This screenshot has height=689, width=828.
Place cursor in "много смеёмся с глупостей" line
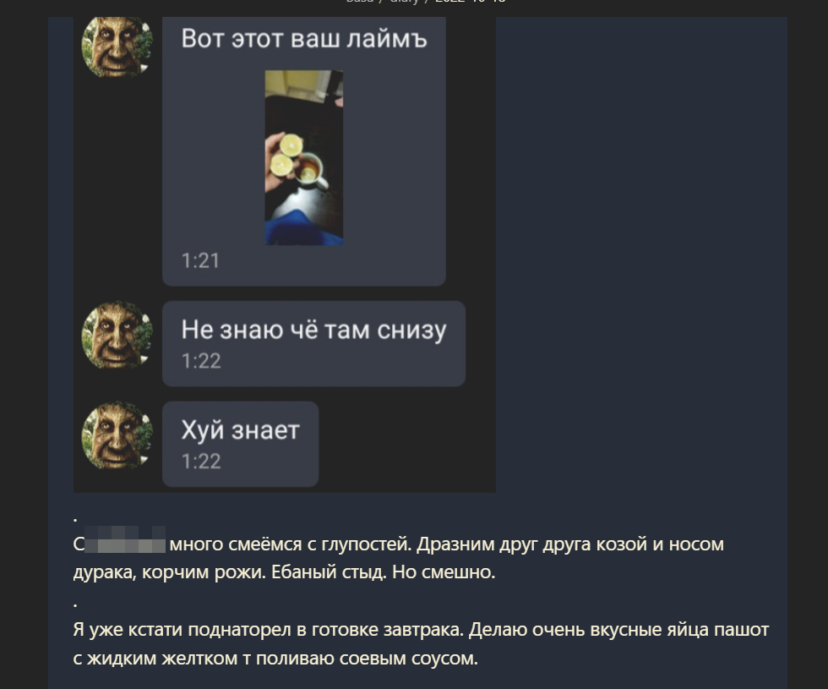[x=291, y=544]
